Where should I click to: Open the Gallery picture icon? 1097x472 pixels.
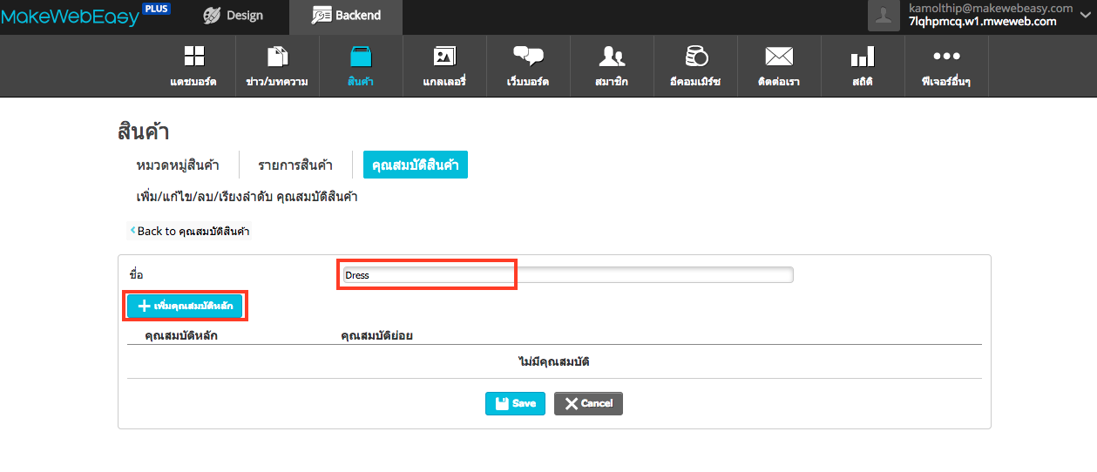tap(444, 57)
